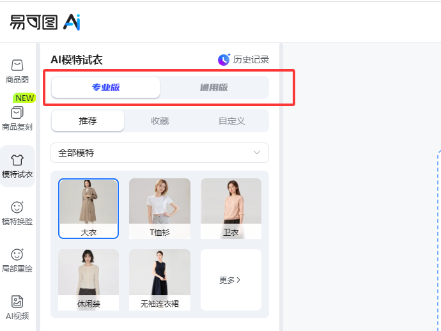The height and width of the screenshot is (331, 441).
Task: Pick the 卫衣 model thumbnail
Action: point(231,209)
